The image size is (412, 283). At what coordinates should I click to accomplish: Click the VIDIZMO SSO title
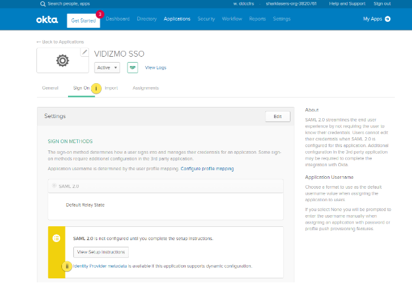pyautogui.click(x=120, y=54)
